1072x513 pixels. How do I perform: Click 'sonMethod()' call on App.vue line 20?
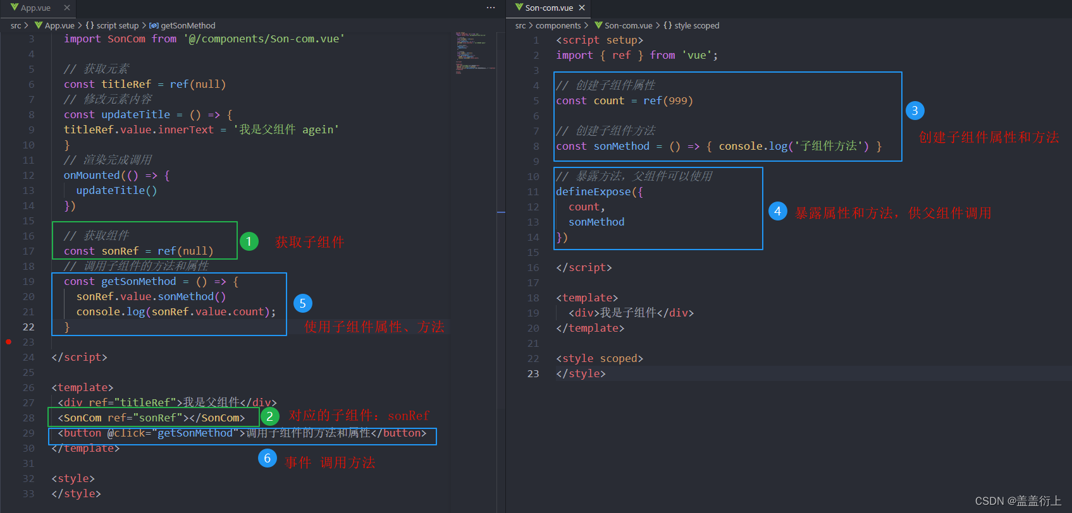(x=192, y=296)
